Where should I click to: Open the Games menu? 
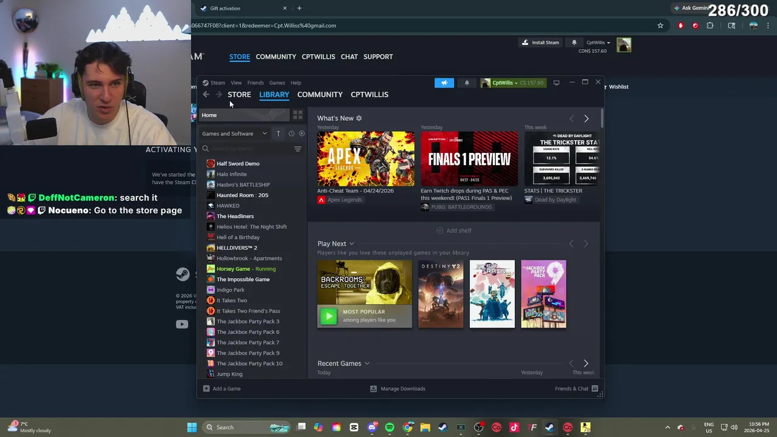point(277,83)
